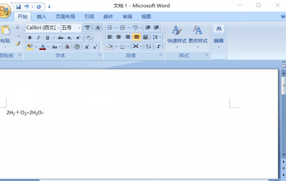The image size is (286, 181).
Task: Open the Office button menu
Action: click(5, 11)
